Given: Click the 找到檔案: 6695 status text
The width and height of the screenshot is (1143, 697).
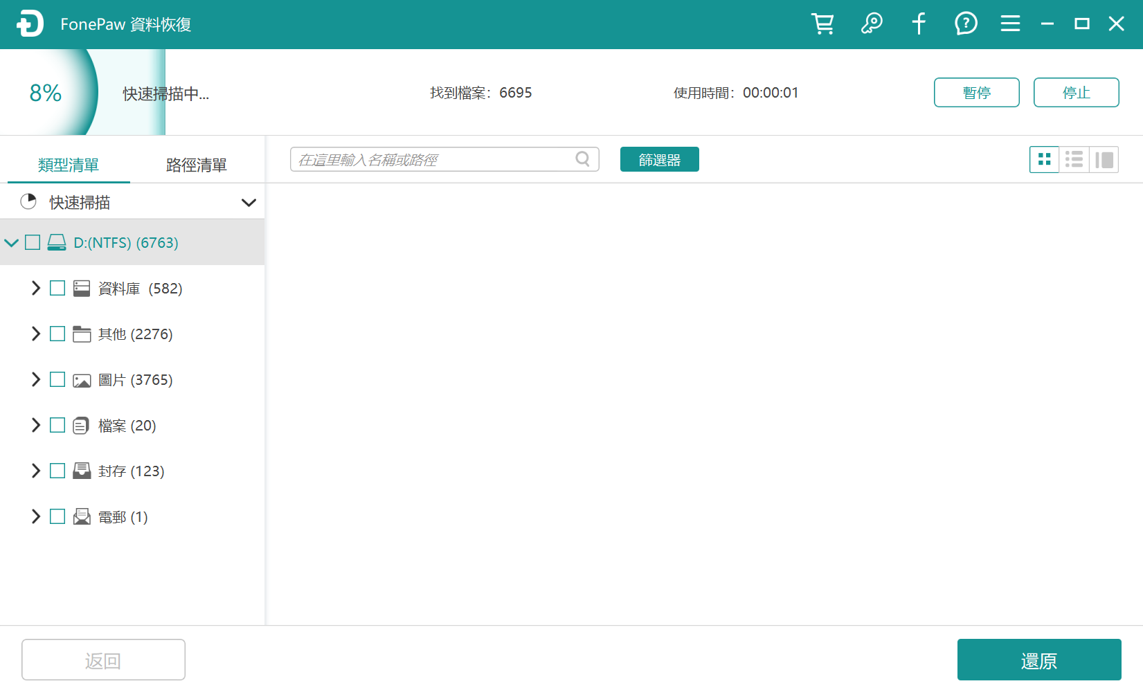Looking at the screenshot, I should (481, 93).
